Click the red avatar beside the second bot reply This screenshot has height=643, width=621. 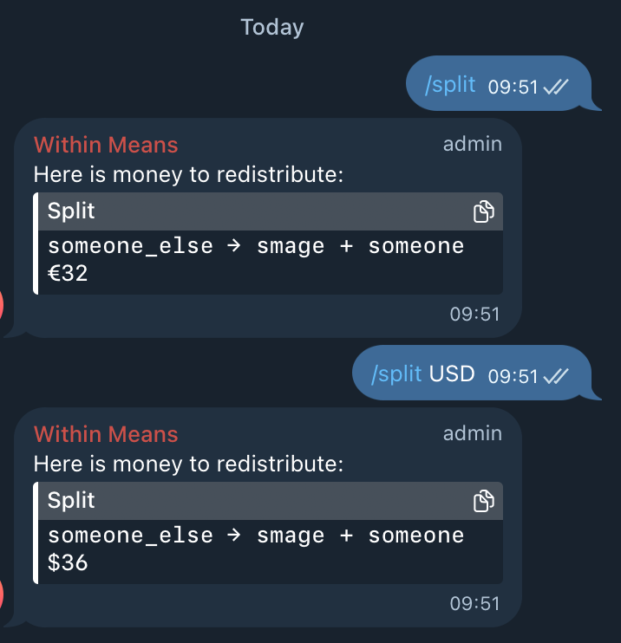tap(1, 595)
